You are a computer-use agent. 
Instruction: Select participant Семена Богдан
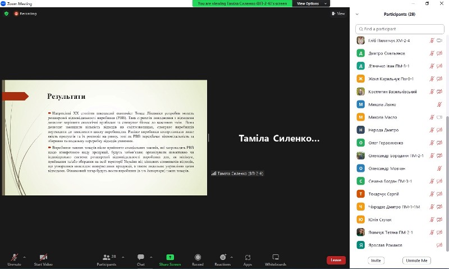[400, 181]
